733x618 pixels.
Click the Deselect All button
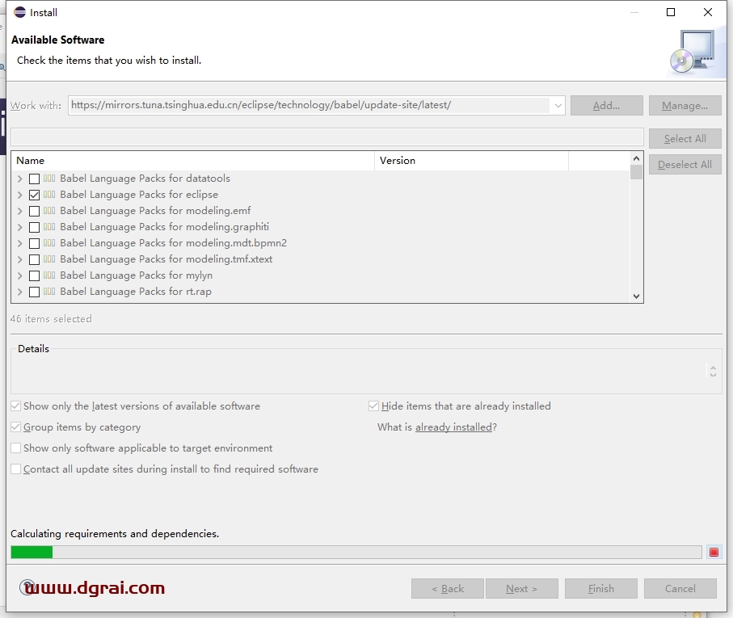(x=685, y=165)
